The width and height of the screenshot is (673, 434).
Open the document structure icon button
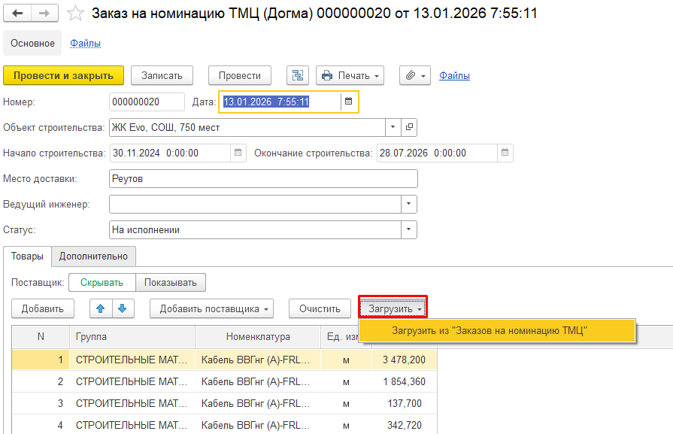pyautogui.click(x=299, y=75)
